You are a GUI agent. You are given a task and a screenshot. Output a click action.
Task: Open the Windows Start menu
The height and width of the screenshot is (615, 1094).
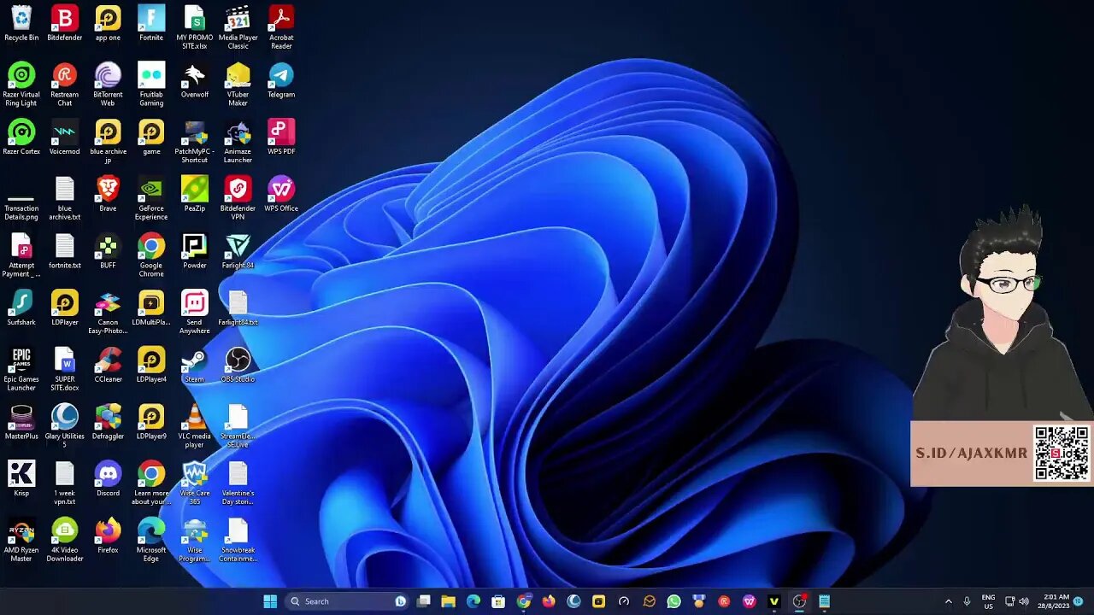coord(270,601)
